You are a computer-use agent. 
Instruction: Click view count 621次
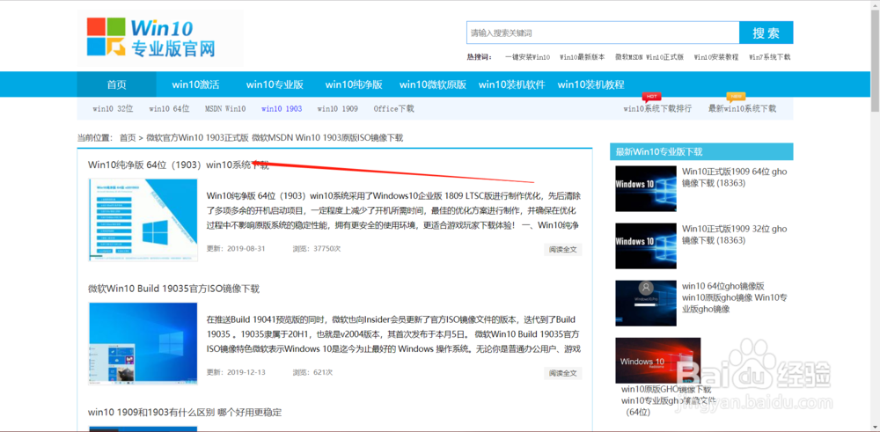click(x=323, y=372)
